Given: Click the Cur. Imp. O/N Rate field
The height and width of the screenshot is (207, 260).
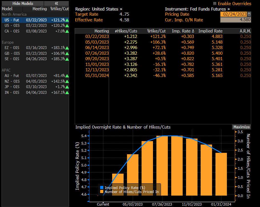Looking at the screenshot, I should pyautogui.click(x=235, y=20).
